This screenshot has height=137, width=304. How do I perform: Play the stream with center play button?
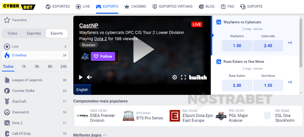[143, 49]
